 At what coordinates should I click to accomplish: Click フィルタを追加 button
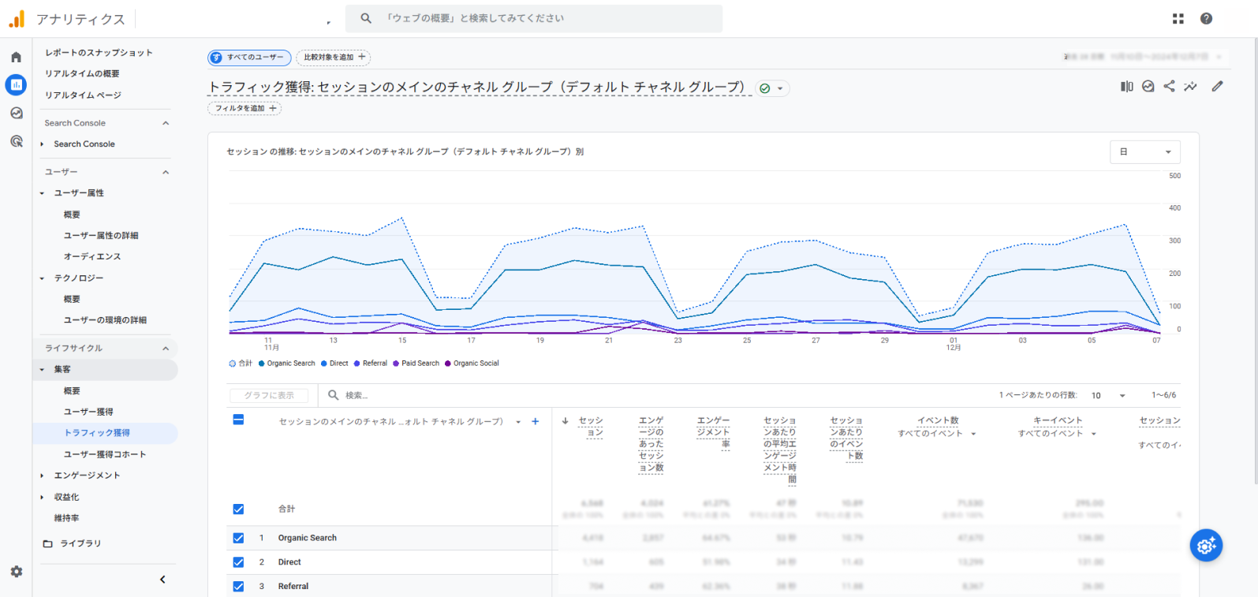click(245, 109)
